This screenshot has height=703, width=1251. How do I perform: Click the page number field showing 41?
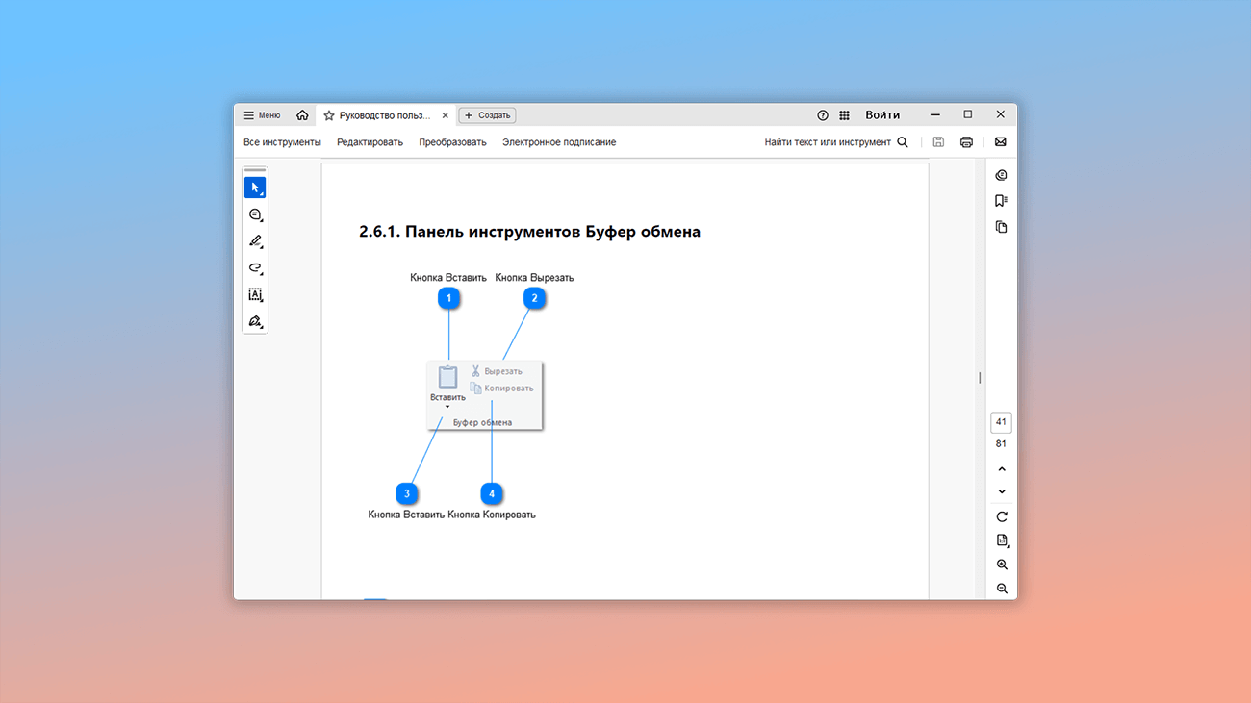pos(1001,422)
